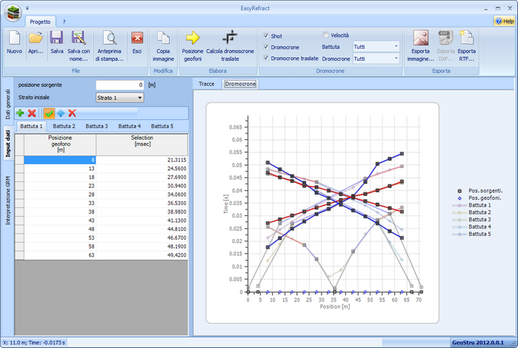Switch to Battuta 3 tab
This screenshot has height=348, width=518.
click(x=97, y=126)
